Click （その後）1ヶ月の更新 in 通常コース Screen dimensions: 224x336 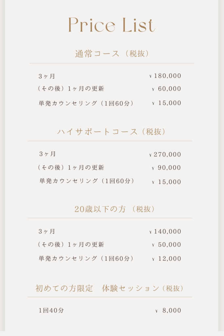click(x=71, y=89)
